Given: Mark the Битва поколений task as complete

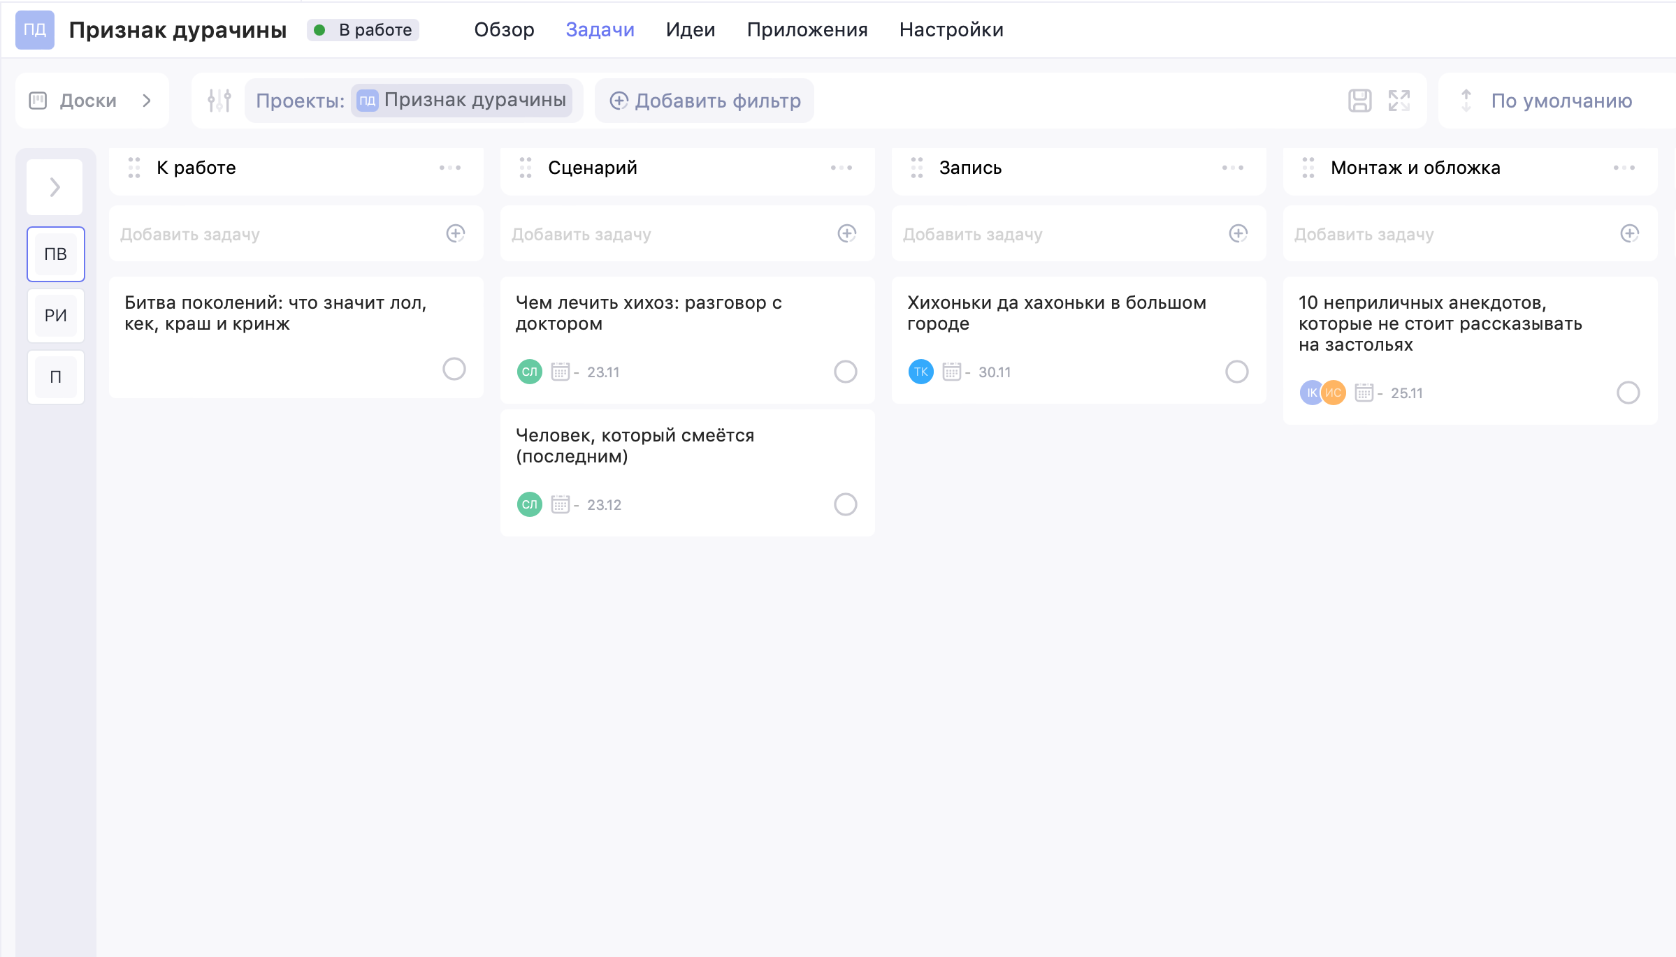Looking at the screenshot, I should click(x=454, y=369).
